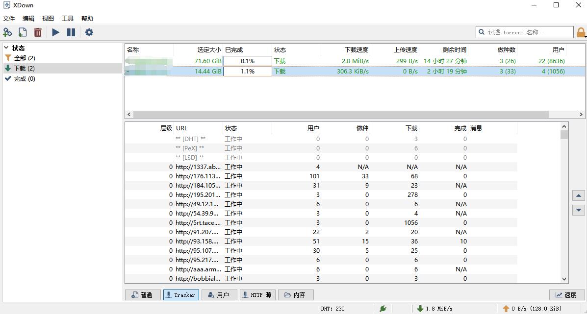Start the download with the play icon

tap(55, 32)
